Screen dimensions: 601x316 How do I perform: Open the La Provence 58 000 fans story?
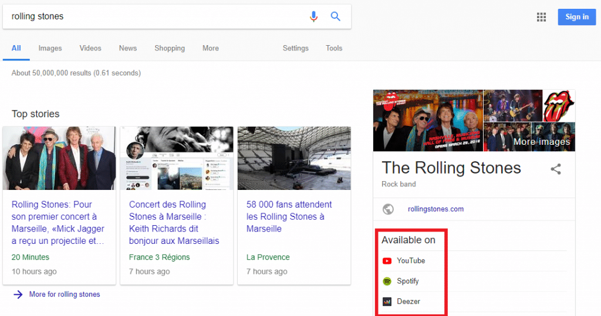(x=289, y=216)
